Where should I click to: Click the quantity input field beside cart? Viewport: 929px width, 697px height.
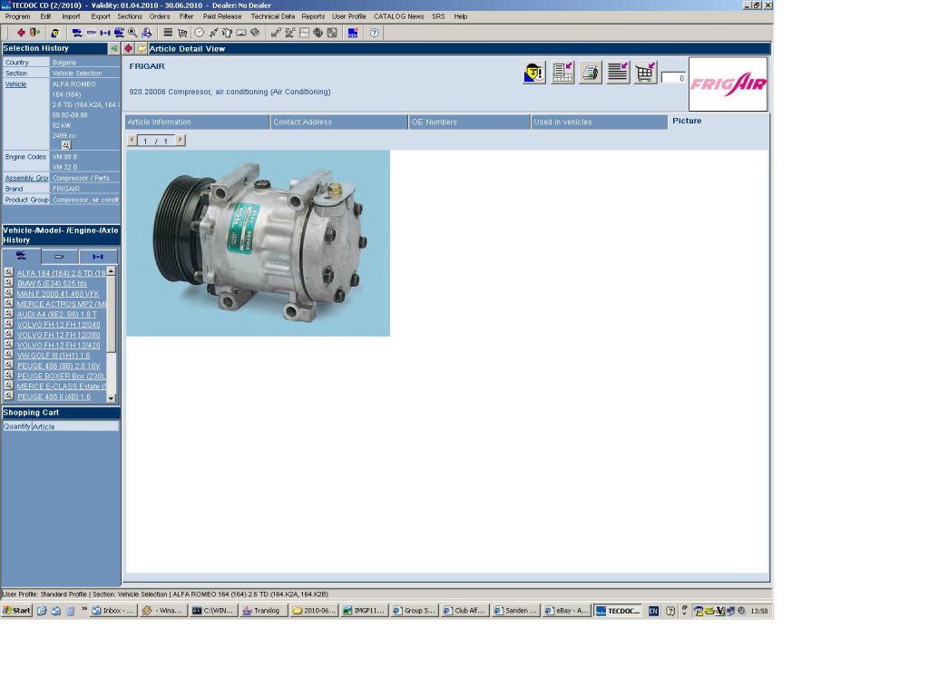[x=673, y=78]
